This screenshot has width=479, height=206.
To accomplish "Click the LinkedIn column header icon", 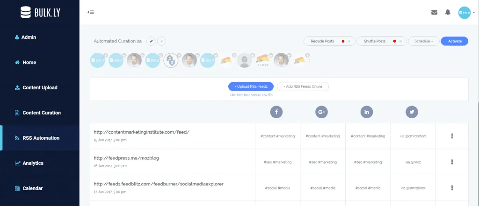I will (367, 112).
